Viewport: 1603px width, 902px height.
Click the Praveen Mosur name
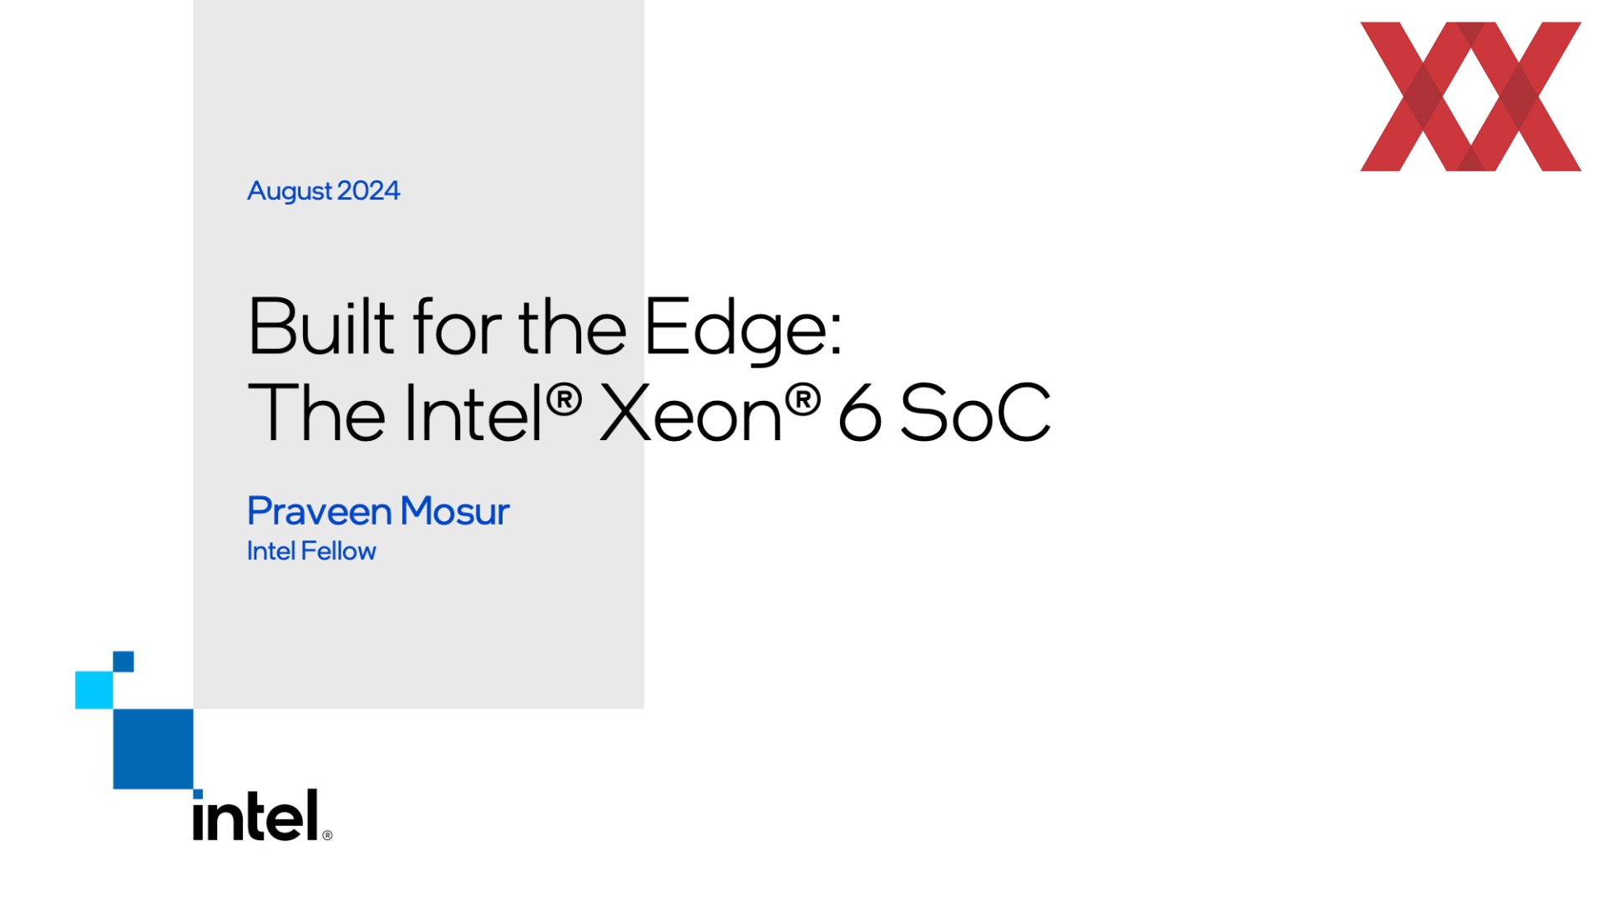click(378, 510)
